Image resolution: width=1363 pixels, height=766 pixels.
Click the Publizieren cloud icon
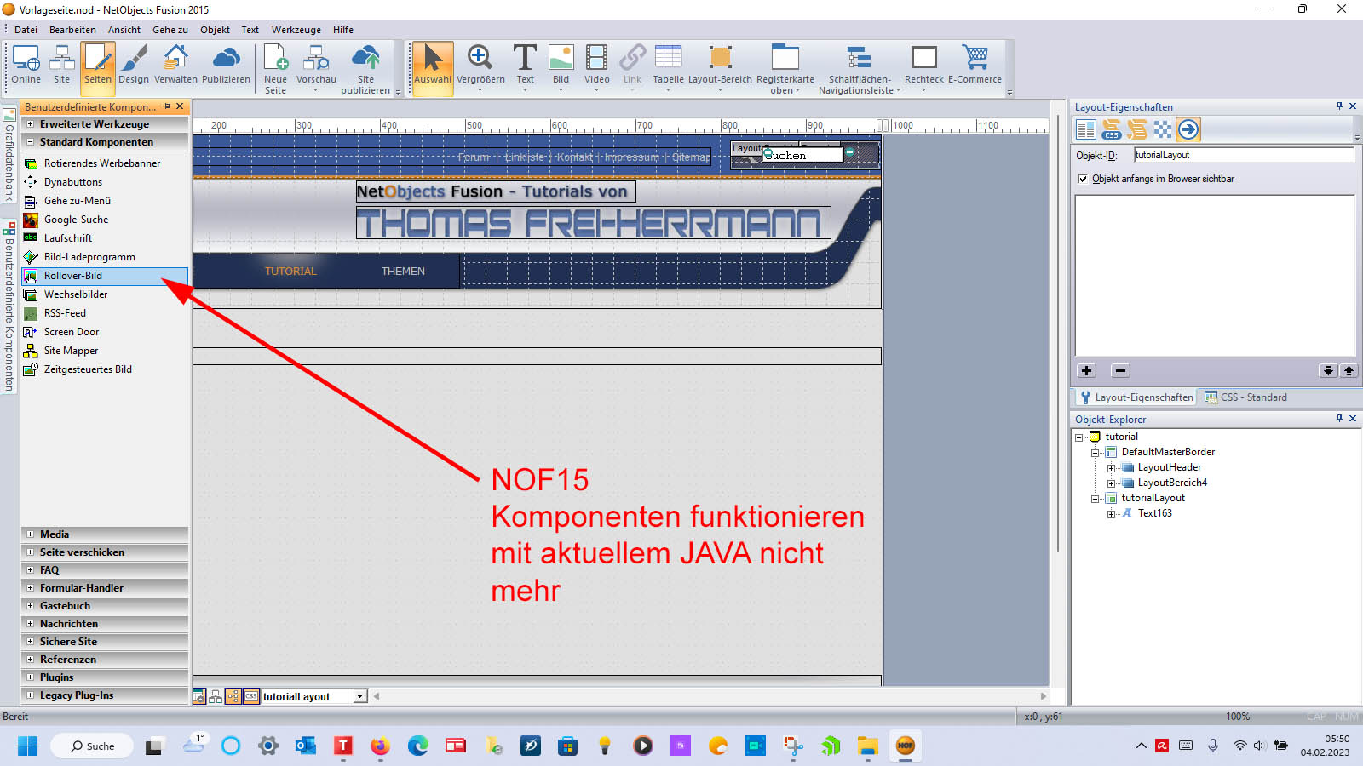coord(226,66)
